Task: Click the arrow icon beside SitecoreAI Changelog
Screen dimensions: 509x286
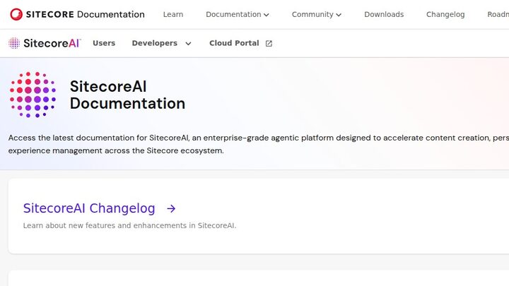Action: tap(171, 208)
